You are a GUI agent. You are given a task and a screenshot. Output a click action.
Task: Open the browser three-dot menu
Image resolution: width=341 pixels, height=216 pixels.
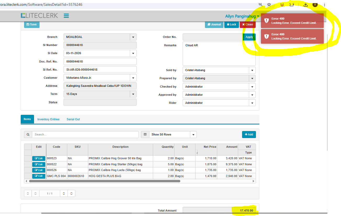tap(325, 4)
